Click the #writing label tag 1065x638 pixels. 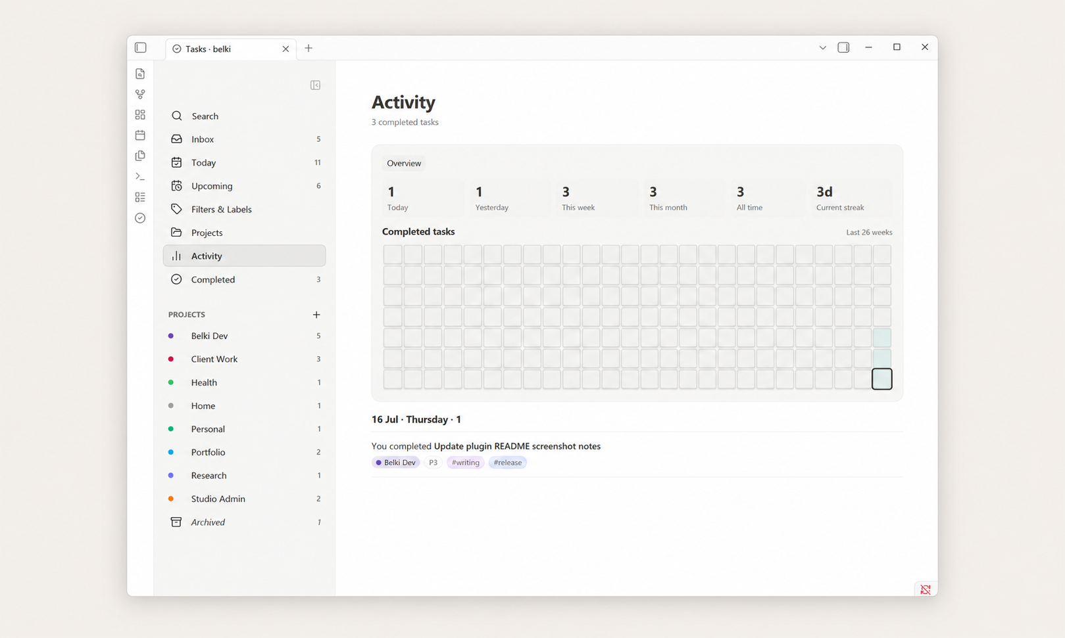tap(466, 463)
